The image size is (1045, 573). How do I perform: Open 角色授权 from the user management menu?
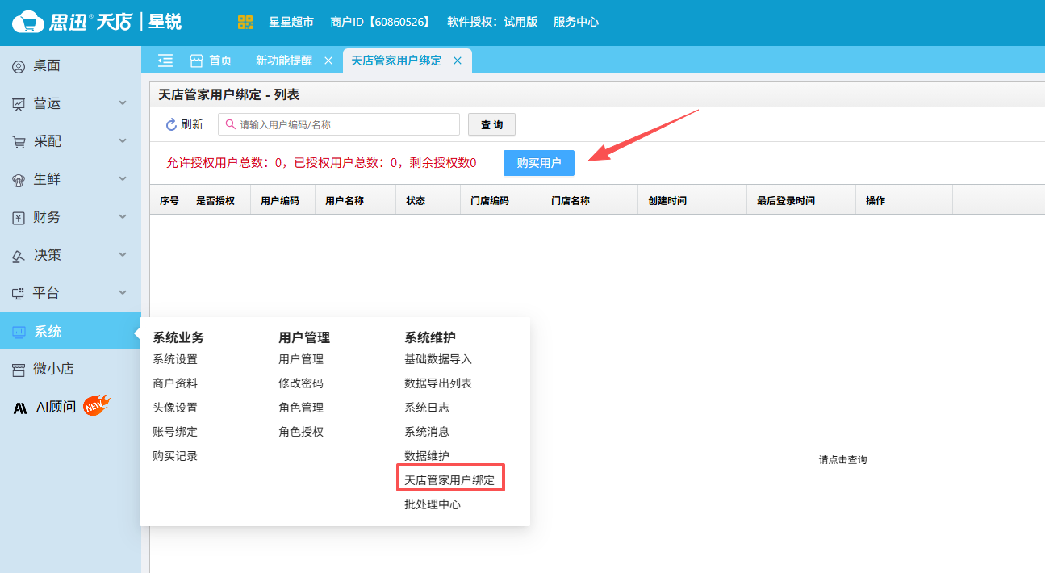coord(301,432)
